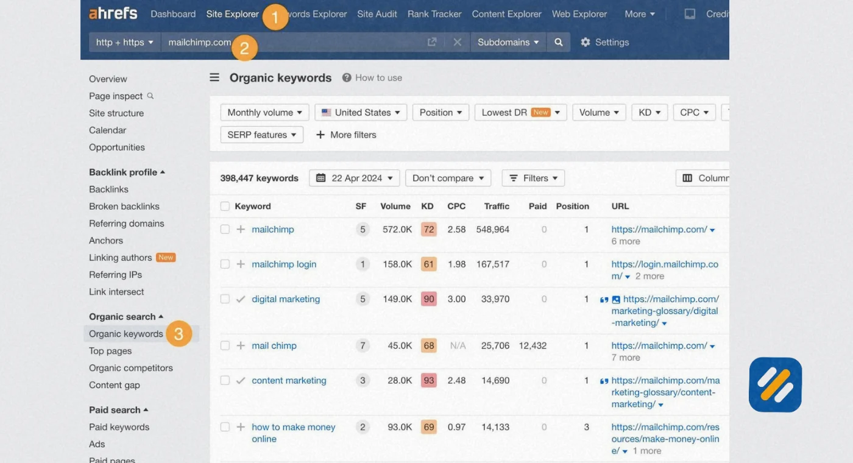Image resolution: width=853 pixels, height=463 pixels.
Task: Click KD value 72 badge for mailchimp
Action: (429, 230)
